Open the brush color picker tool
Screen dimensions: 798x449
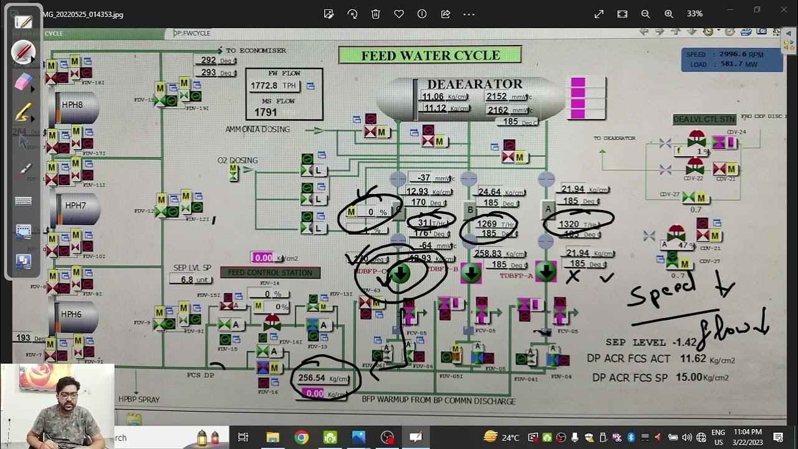24,170
